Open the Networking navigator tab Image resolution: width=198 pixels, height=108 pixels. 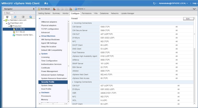30,17
